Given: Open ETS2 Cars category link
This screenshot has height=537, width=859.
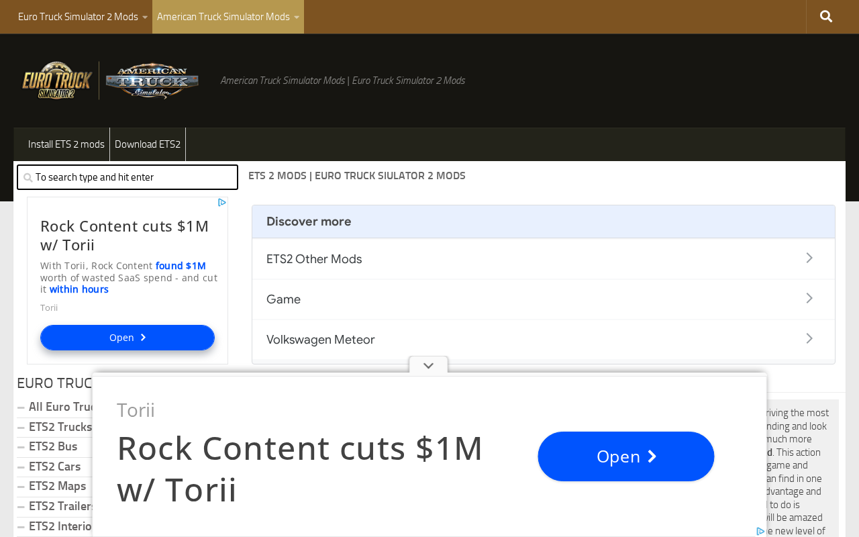Looking at the screenshot, I should tap(54, 467).
